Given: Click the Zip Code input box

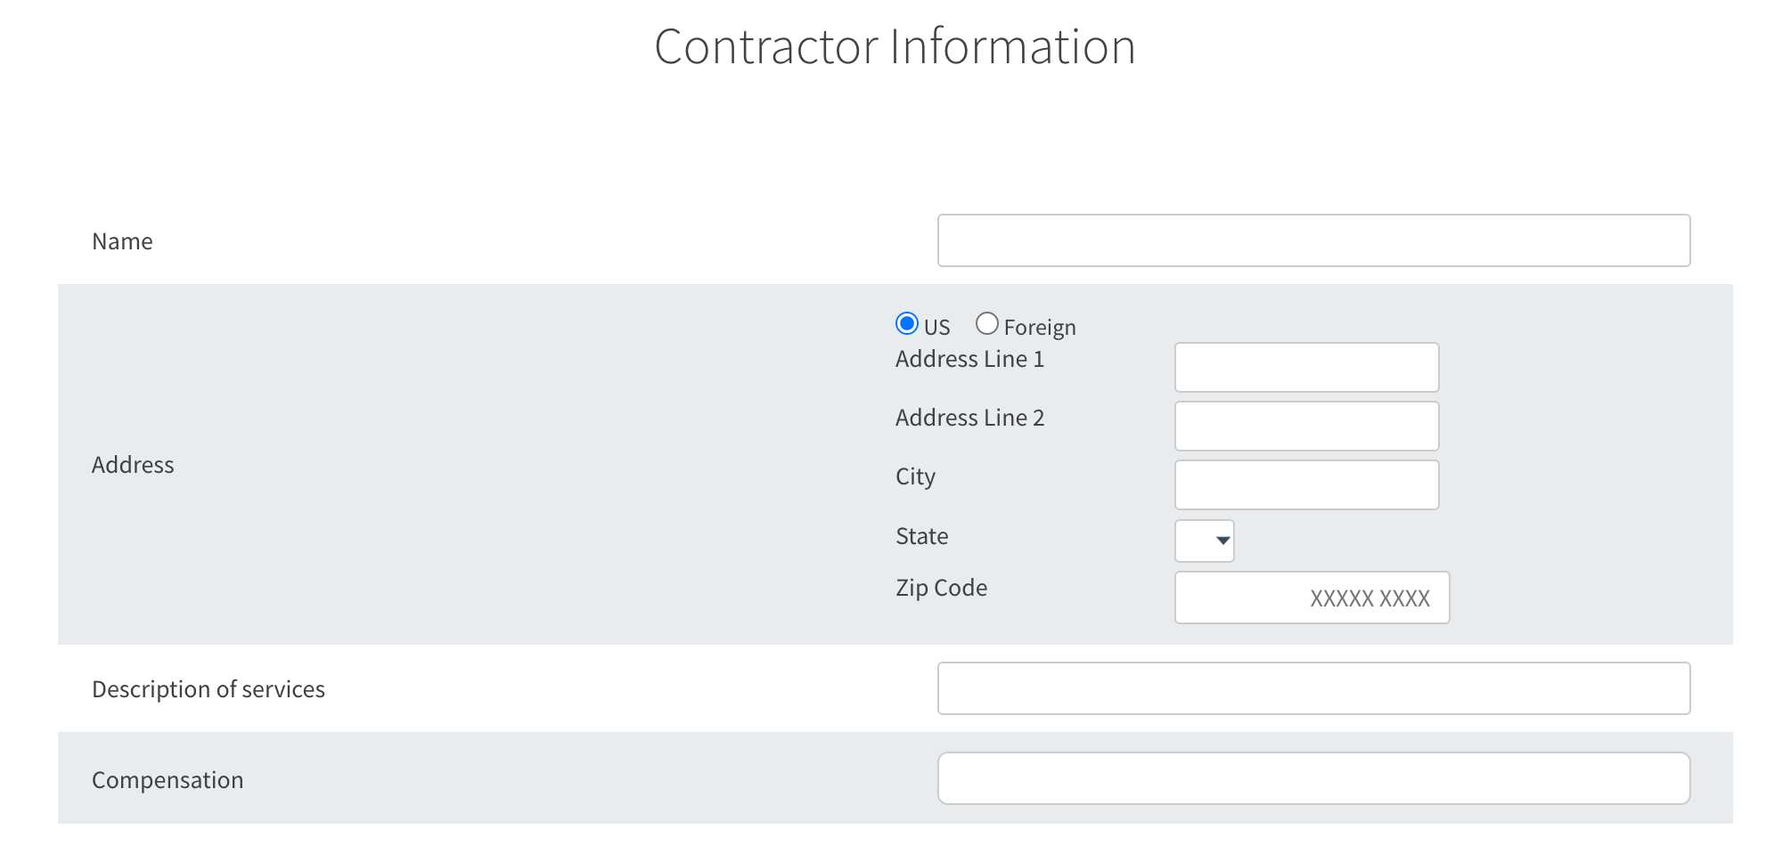Looking at the screenshot, I should [x=1312, y=598].
